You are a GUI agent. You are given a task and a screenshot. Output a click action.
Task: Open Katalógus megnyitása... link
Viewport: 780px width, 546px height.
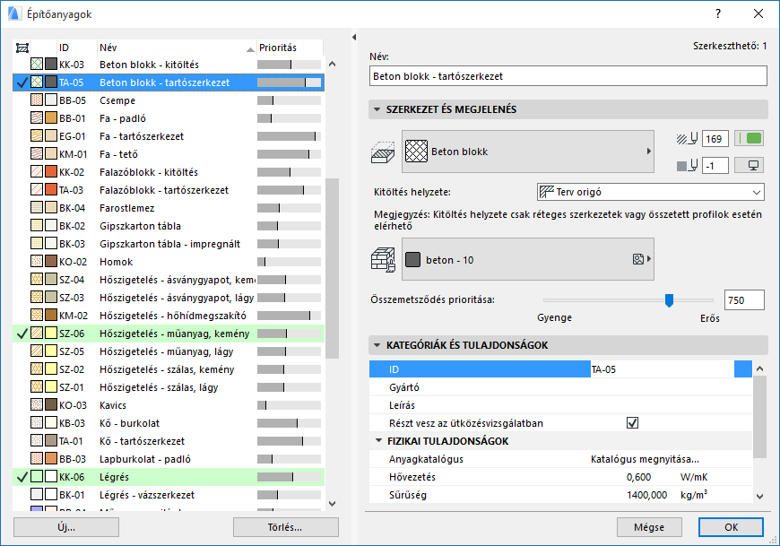click(x=645, y=459)
